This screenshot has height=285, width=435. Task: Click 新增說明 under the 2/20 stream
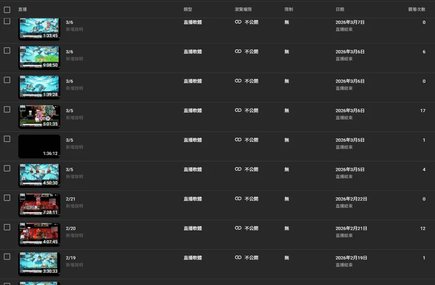point(74,236)
